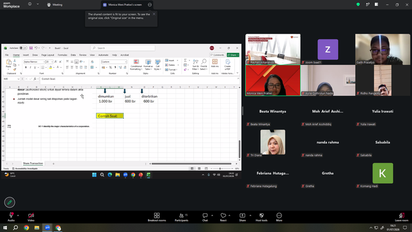Click the Find & Select icon in Excel
Image resolution: width=412 pixels, height=232 pixels.
tap(203, 62)
